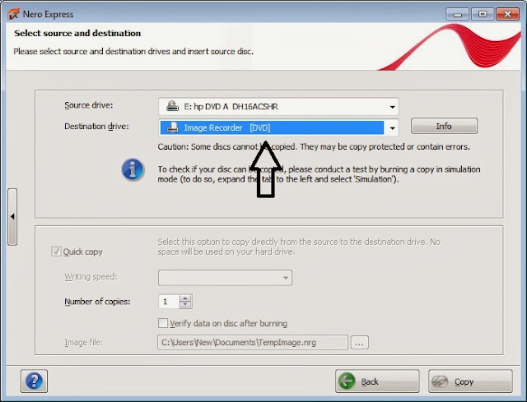The width and height of the screenshot is (527, 402).
Task: Open help with the question mark button
Action: coord(34,381)
